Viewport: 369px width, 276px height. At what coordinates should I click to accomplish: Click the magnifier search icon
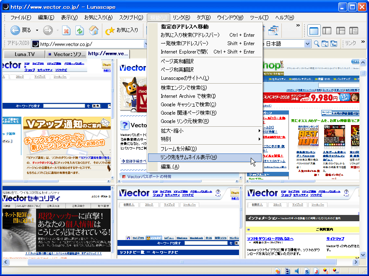(x=317, y=43)
